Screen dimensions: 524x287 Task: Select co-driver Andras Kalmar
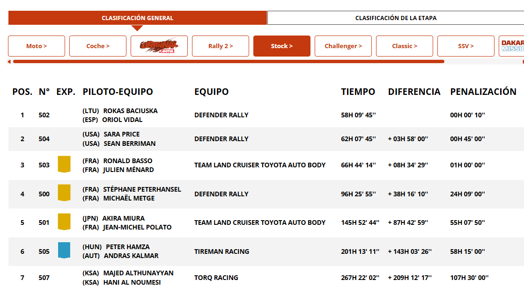coord(131,256)
